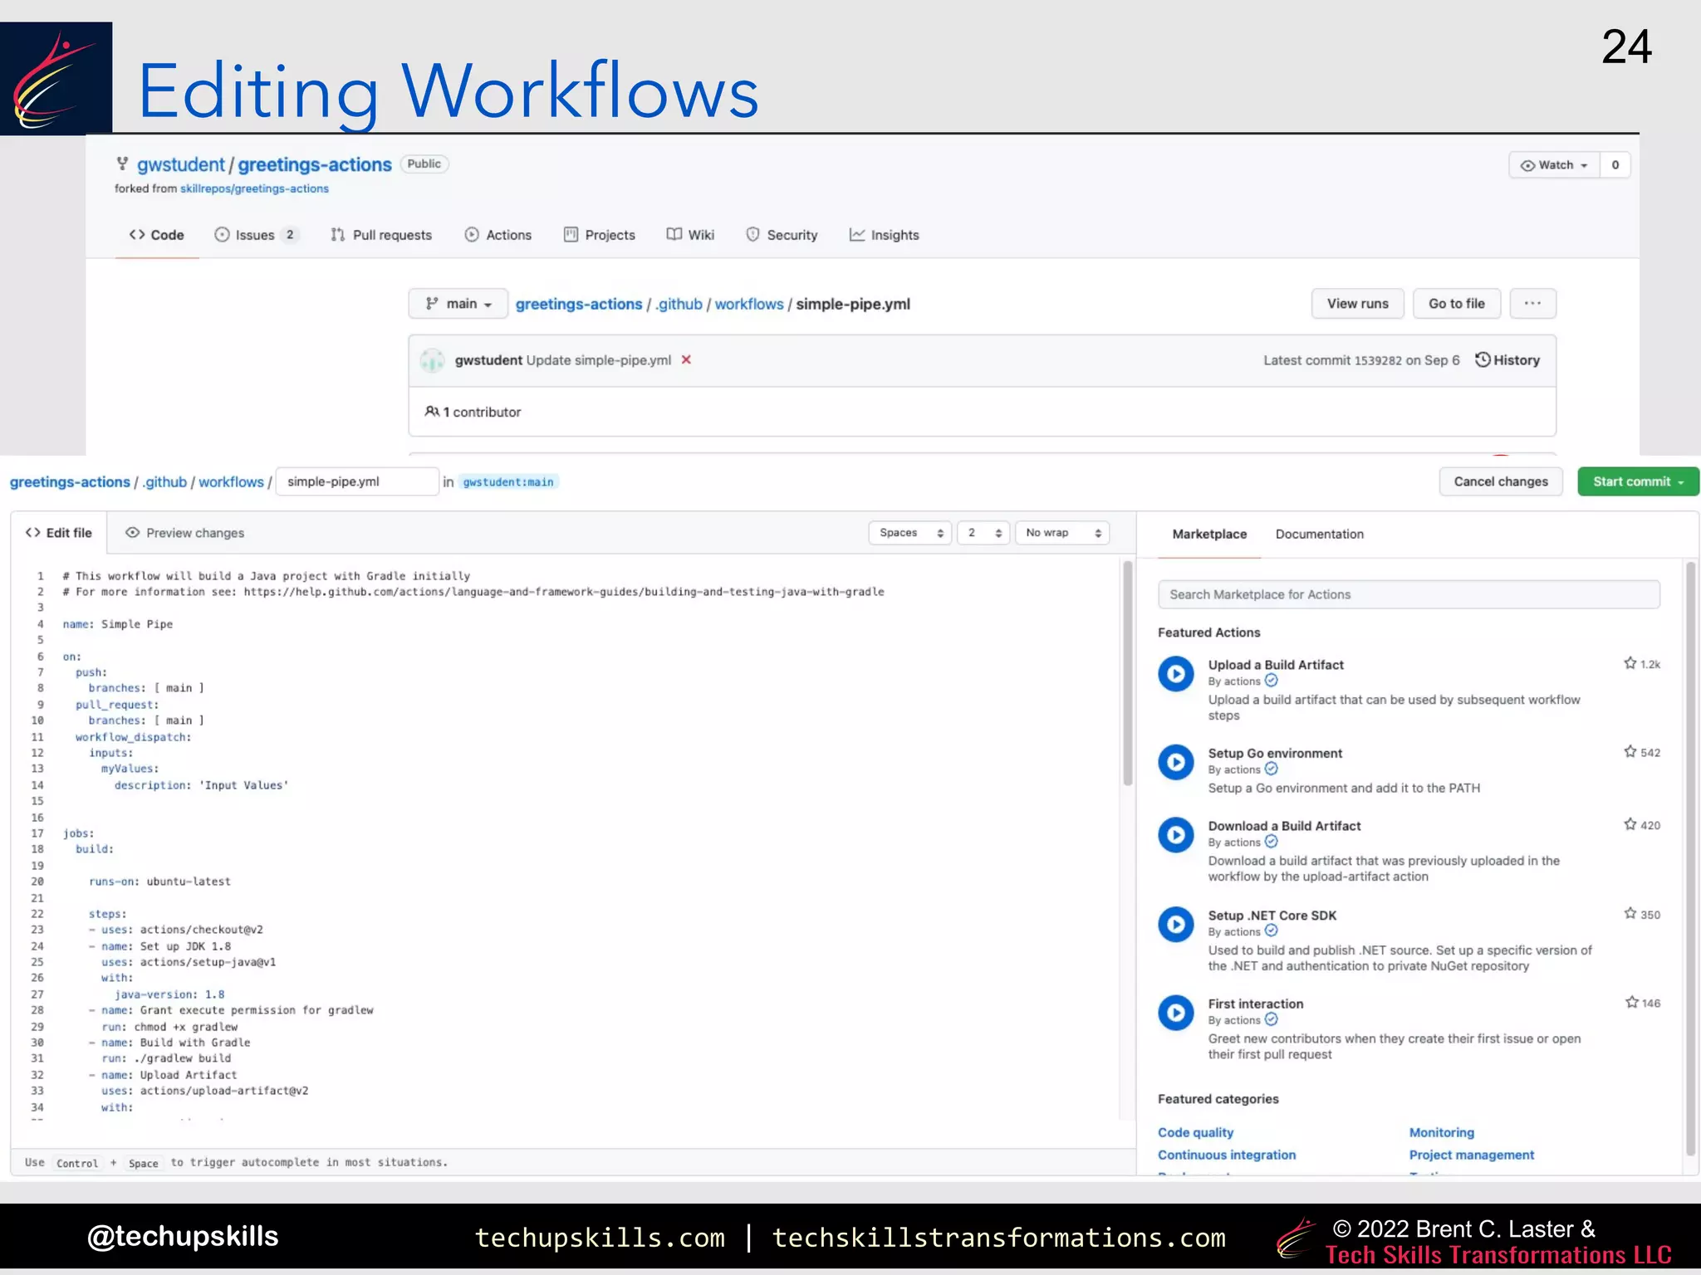The width and height of the screenshot is (1701, 1275).
Task: Click the code editor vertical scrollbar
Action: 1128,672
